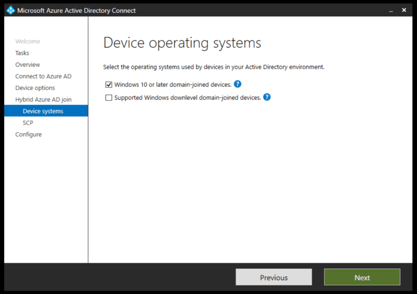Viewport: 417px width, 294px height.
Task: Open help for Windows 10 domain-joined devices
Action: pyautogui.click(x=238, y=84)
